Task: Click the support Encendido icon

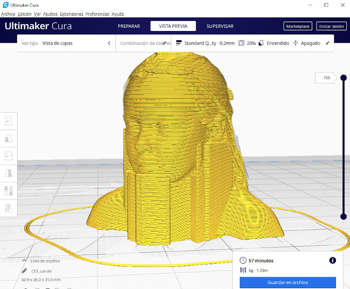Action: (x=261, y=43)
